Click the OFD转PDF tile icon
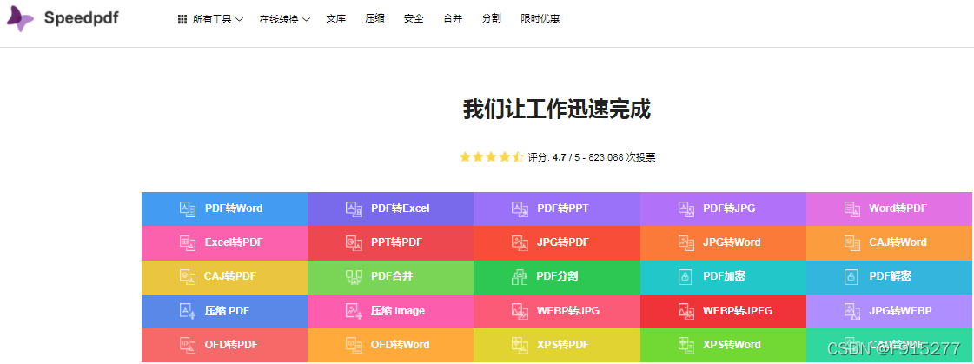The height and width of the screenshot is (364, 974). (188, 344)
